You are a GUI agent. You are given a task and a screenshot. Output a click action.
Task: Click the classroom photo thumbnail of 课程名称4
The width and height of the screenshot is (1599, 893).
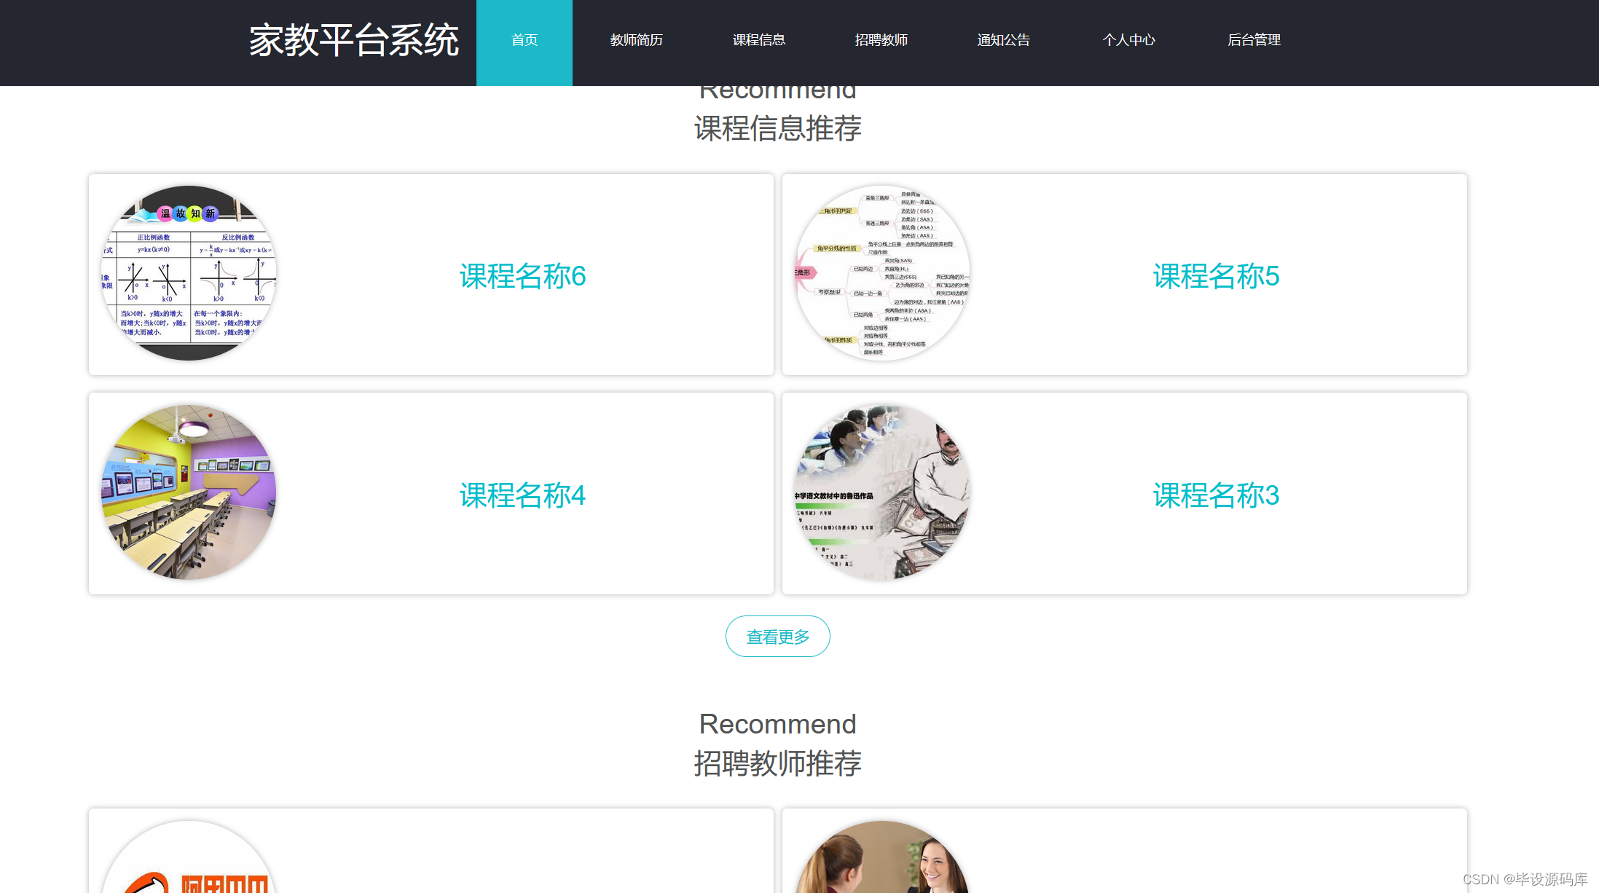(x=189, y=492)
